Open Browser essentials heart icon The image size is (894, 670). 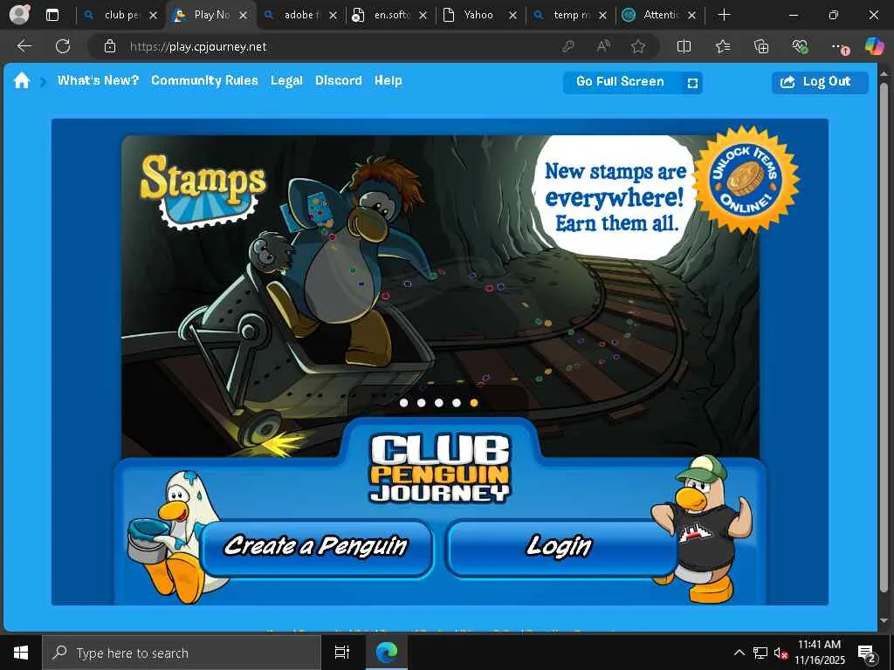click(x=800, y=47)
